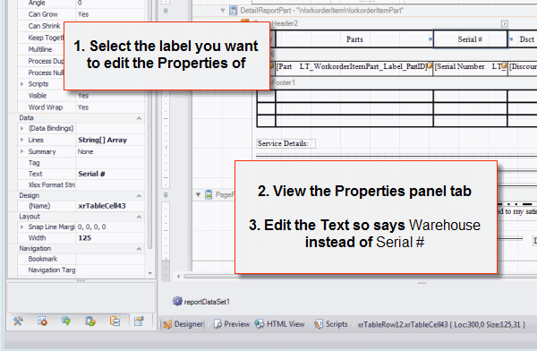Click the Bookmark property value field
This screenshot has height=351, width=537.
[x=110, y=259]
